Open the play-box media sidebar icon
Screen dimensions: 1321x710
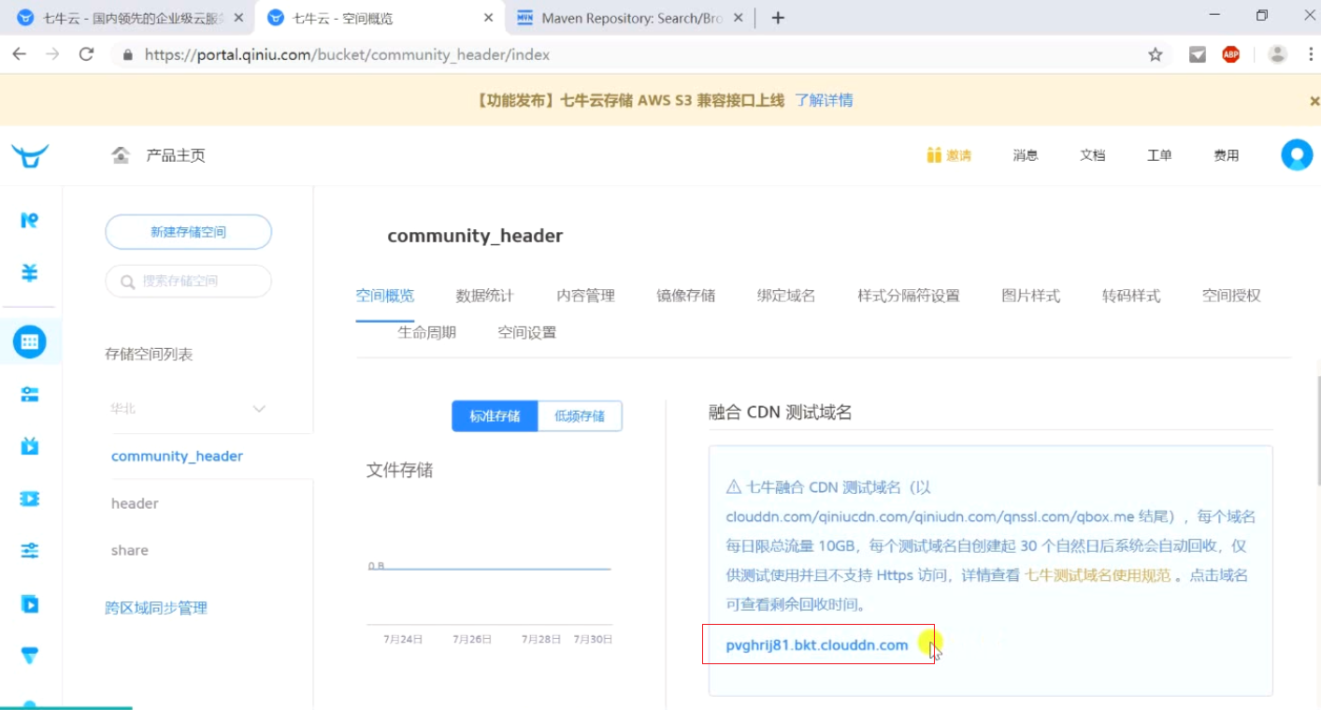click(30, 604)
